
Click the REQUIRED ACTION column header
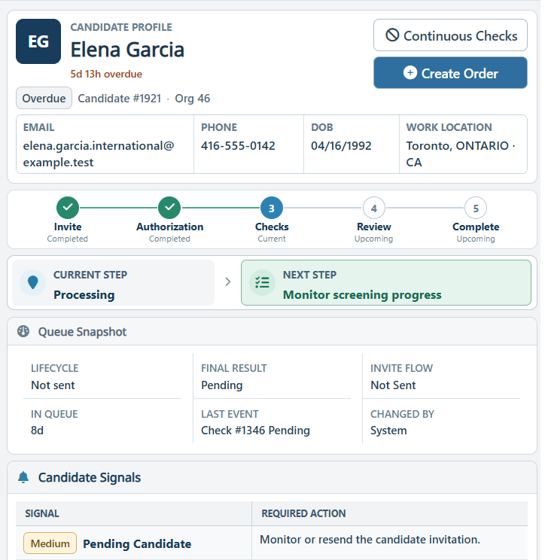pos(303,513)
